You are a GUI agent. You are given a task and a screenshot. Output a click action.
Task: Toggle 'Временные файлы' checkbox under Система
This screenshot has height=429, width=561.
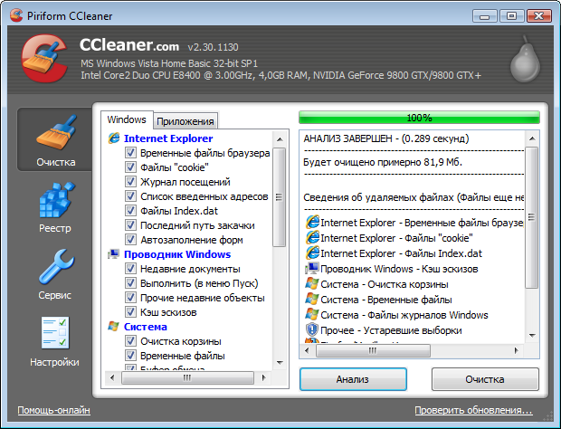[x=130, y=356]
